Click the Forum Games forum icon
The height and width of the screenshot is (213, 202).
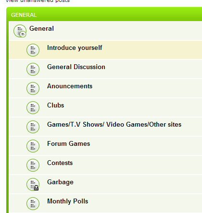point(33,146)
